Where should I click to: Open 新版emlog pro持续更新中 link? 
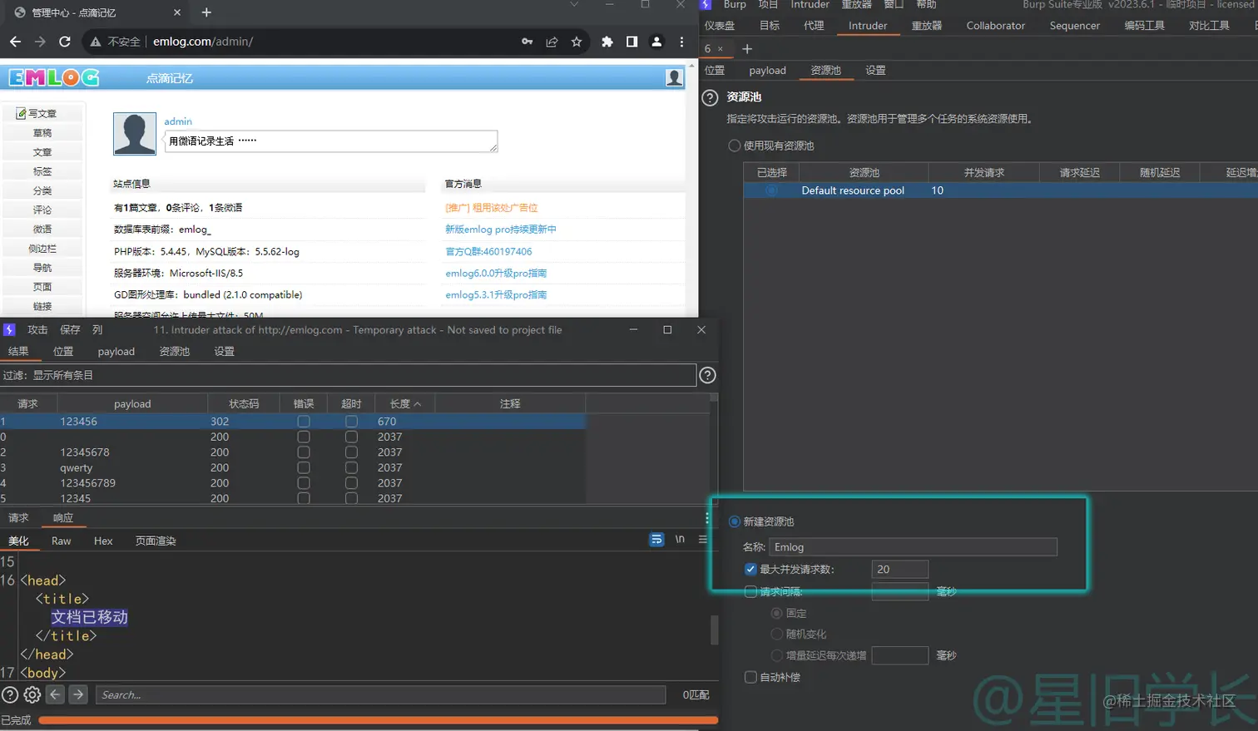(500, 230)
